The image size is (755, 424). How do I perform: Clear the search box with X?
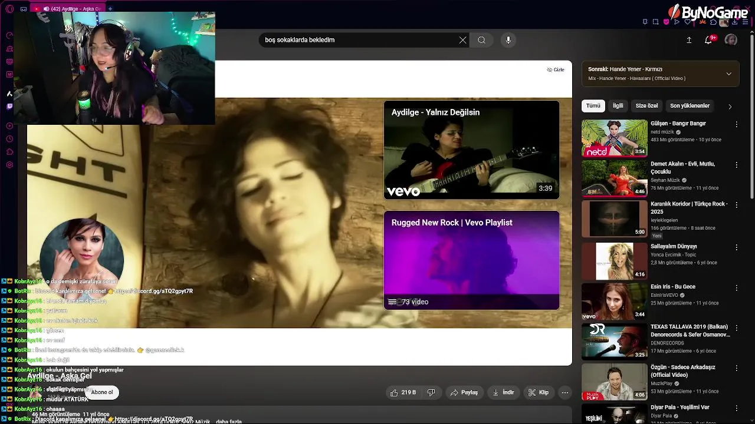coord(462,40)
